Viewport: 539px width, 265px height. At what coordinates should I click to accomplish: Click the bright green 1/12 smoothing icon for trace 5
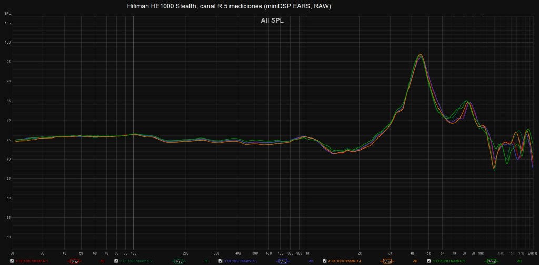[x=491, y=261]
